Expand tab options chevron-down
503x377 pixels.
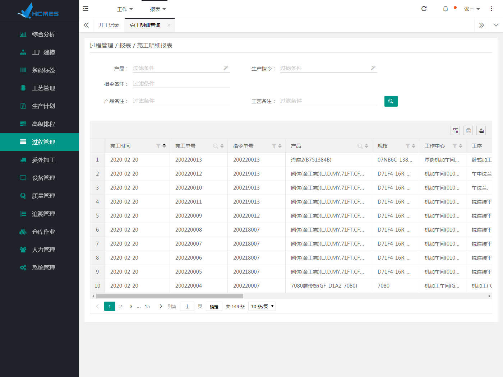tap(496, 25)
